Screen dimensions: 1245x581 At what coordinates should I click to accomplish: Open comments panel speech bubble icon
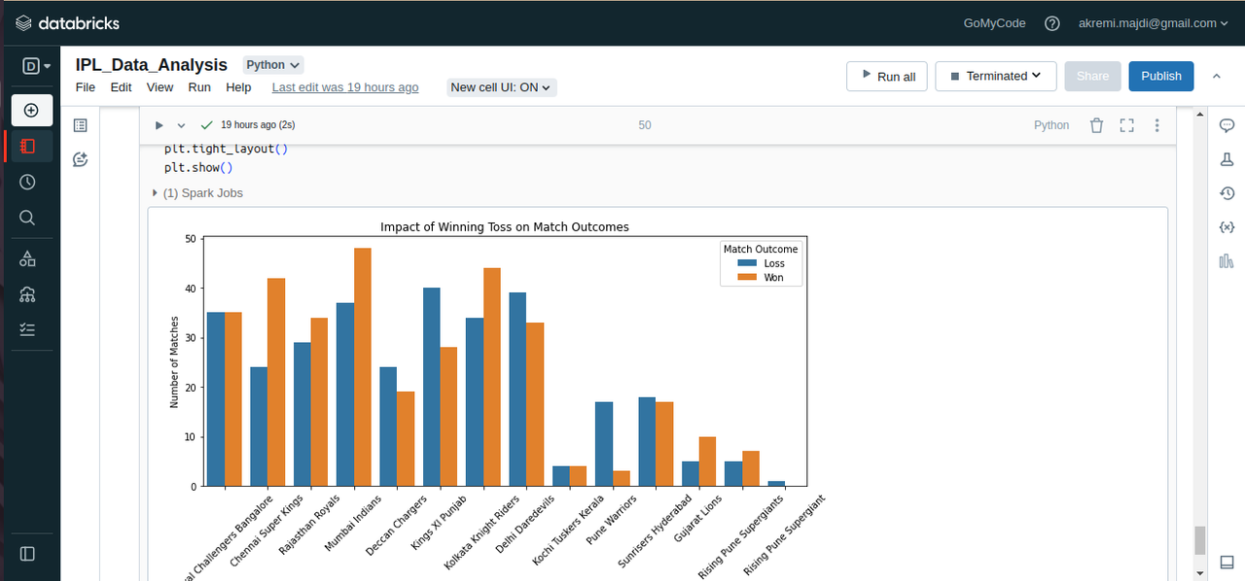pos(1227,125)
